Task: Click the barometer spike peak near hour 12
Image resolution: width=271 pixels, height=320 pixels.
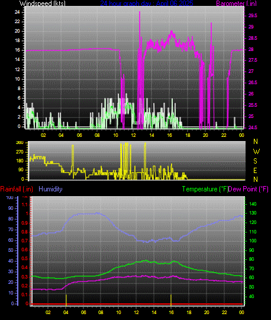Action: [140, 12]
